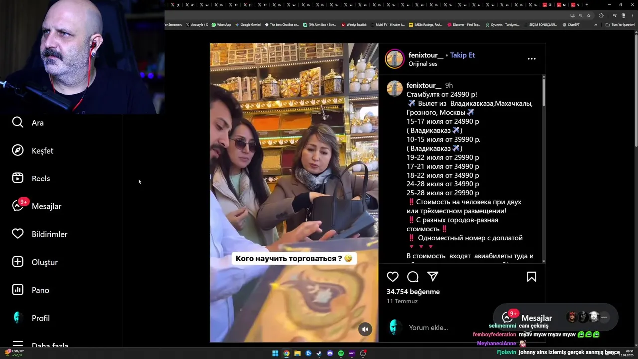Expand the Daha fazla sidebar menu
638x359 pixels.
[x=40, y=345]
